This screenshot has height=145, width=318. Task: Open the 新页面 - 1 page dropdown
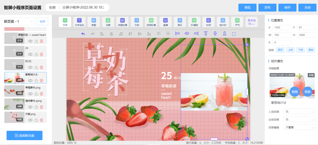pos(18,21)
